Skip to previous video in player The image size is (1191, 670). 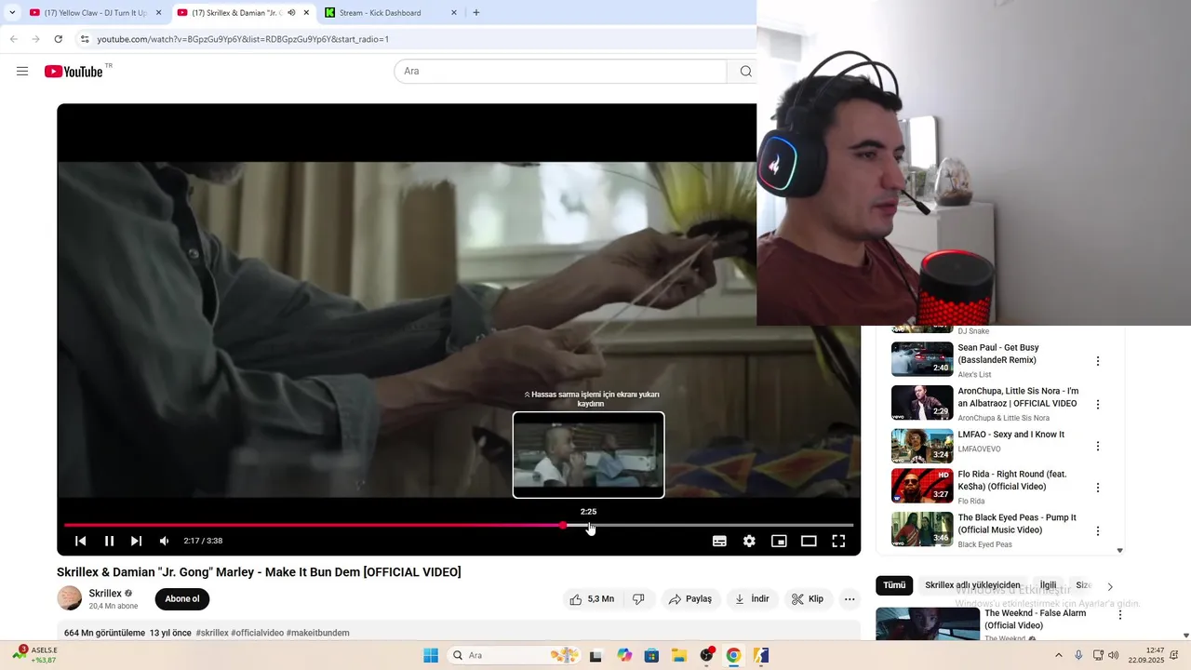81,541
